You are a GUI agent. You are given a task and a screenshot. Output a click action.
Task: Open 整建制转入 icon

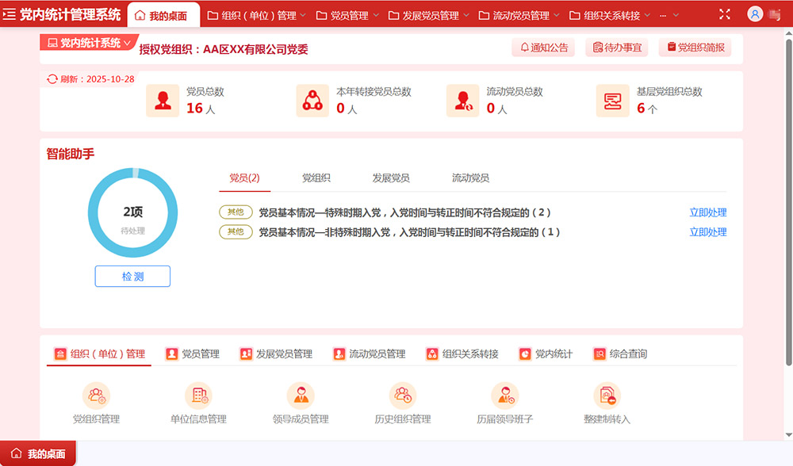click(607, 395)
